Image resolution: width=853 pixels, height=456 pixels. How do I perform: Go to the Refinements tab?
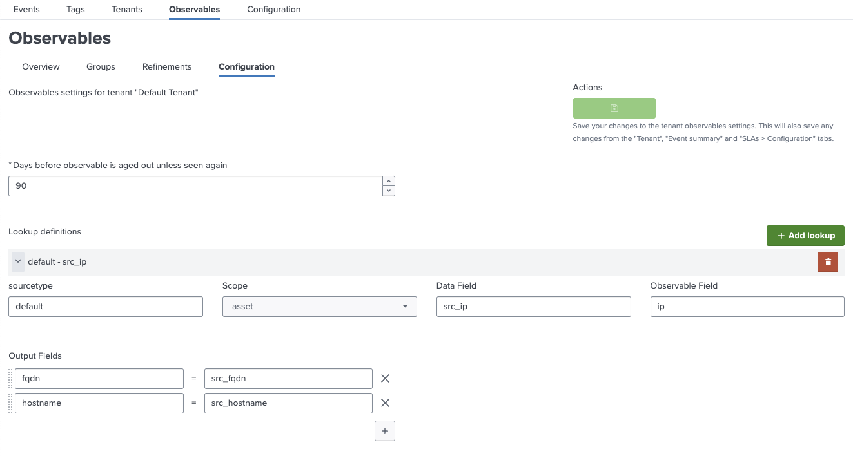pos(167,67)
